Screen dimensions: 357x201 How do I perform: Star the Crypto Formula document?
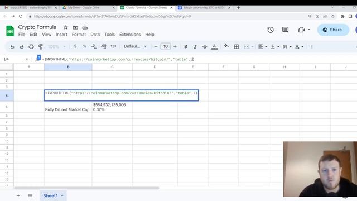coord(66,27)
